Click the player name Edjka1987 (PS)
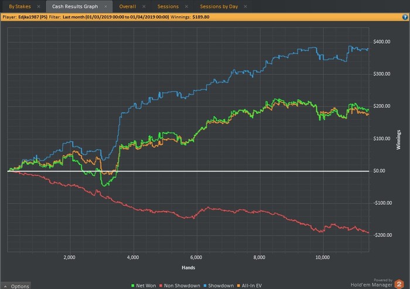The width and height of the screenshot is (410, 289). pos(33,17)
